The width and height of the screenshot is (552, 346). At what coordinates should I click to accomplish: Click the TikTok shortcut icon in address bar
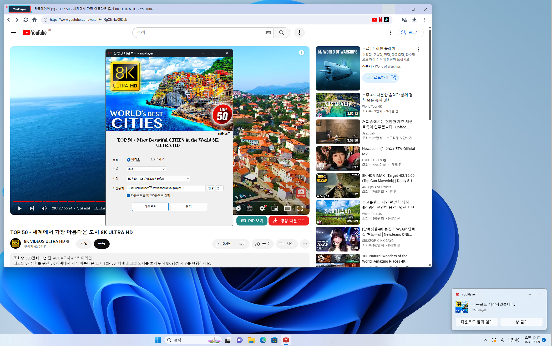coord(386,20)
